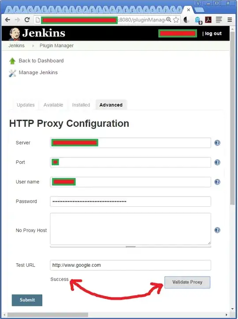Click the zoom magnifier icon in address bar
Image resolution: width=238 pixels, height=319 pixels.
tap(169, 19)
